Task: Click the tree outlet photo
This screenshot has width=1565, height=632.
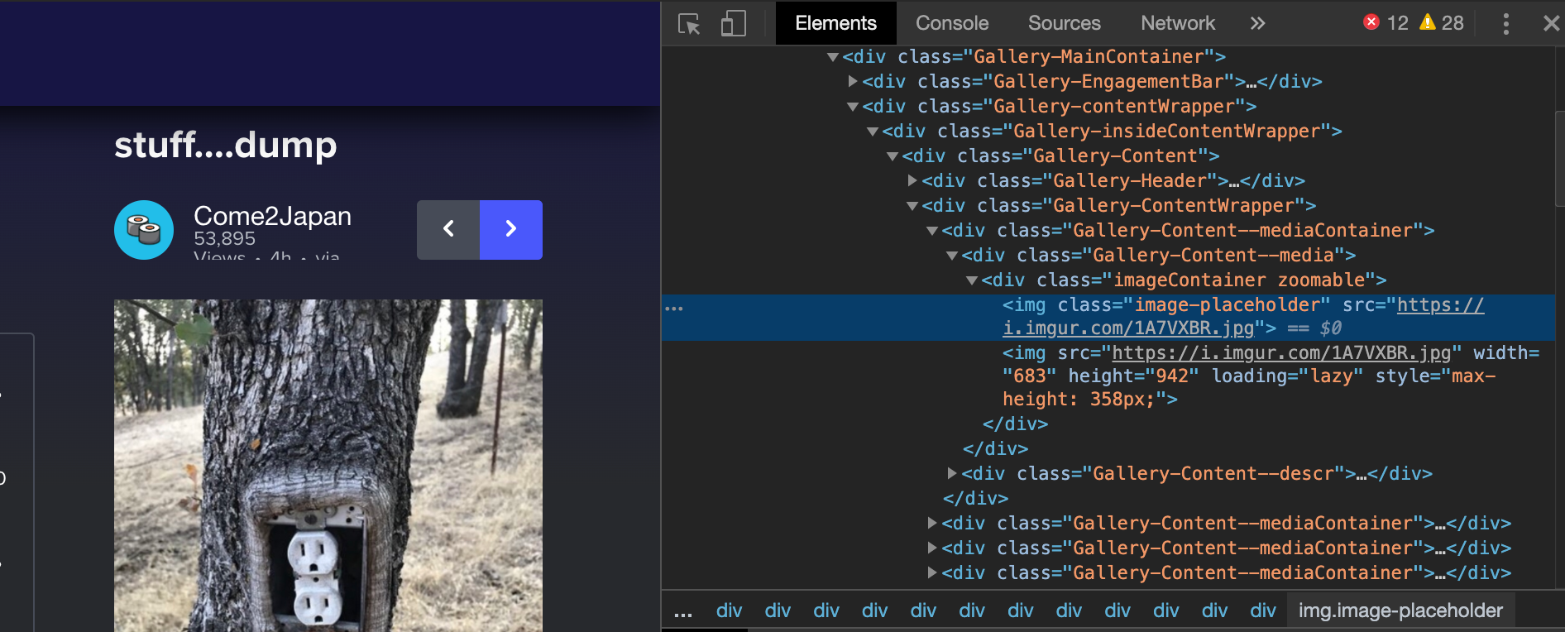Action: (x=328, y=466)
